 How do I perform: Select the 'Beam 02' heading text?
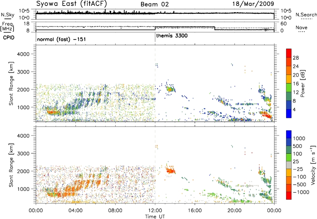pyautogui.click(x=155, y=4)
